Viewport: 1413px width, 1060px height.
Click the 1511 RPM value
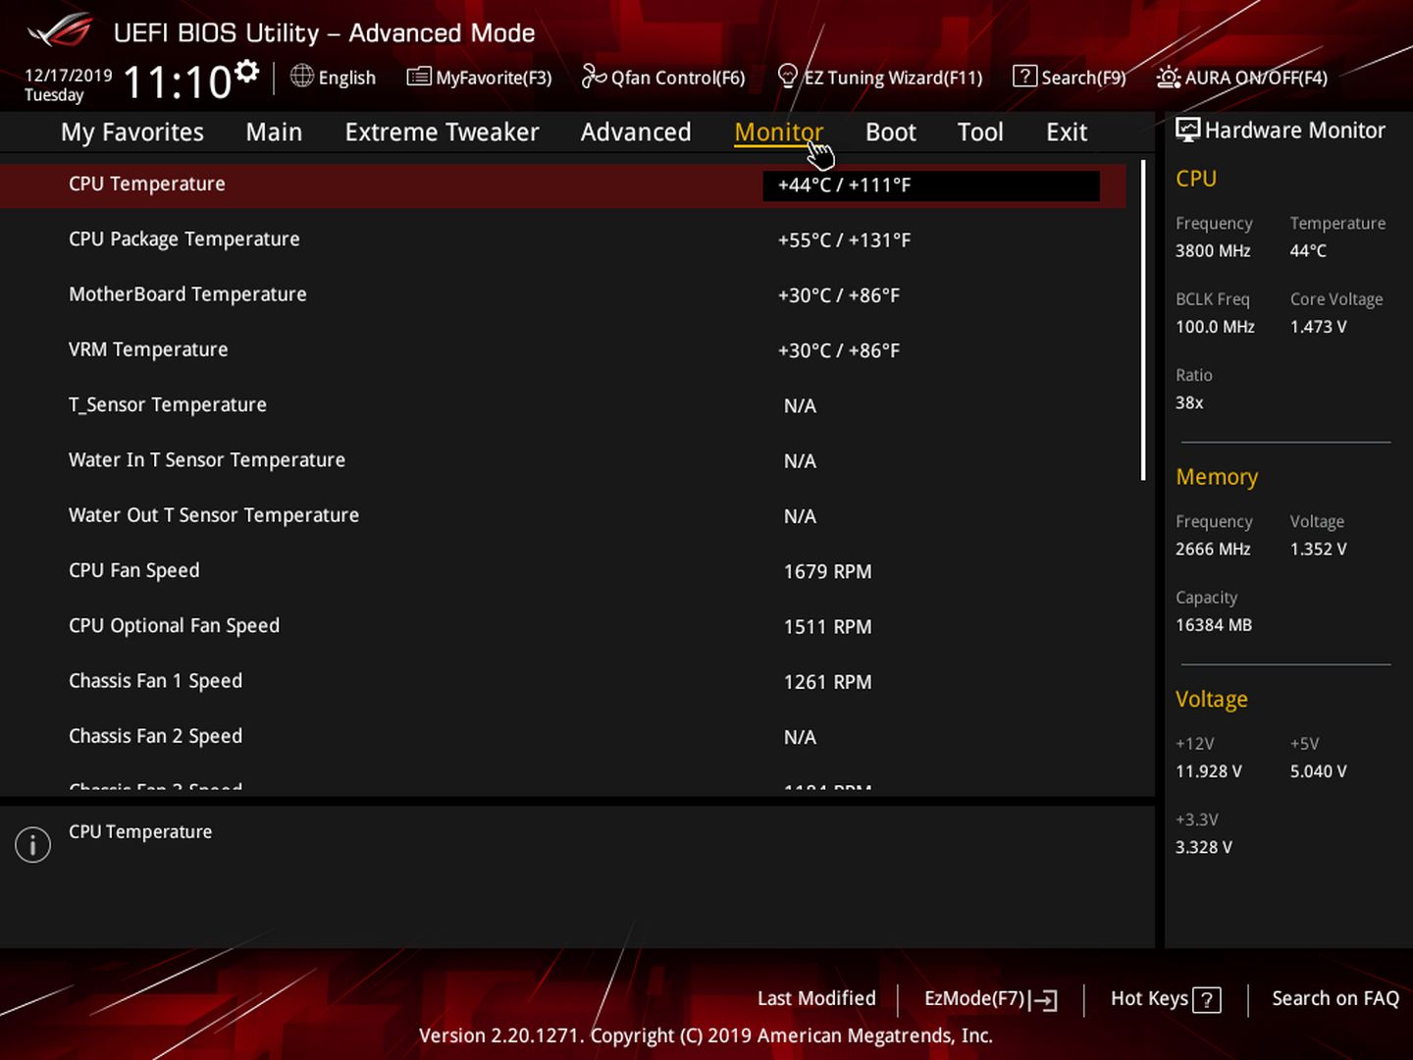(x=827, y=626)
